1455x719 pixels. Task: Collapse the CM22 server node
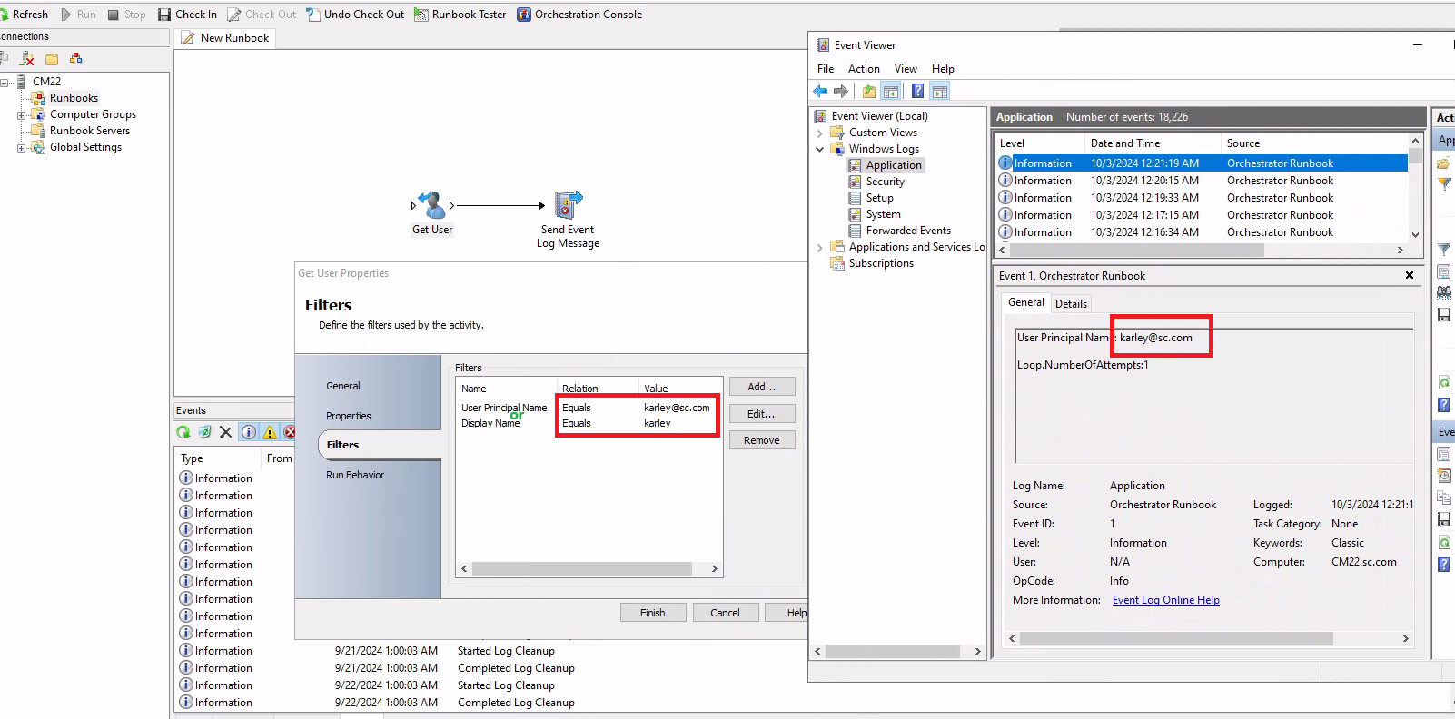5,82
